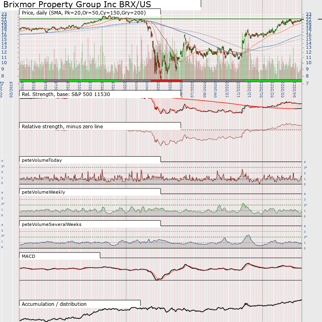322x322 pixels.
Task: Click the 10 price label on left axis
Action: pos(4,63)
